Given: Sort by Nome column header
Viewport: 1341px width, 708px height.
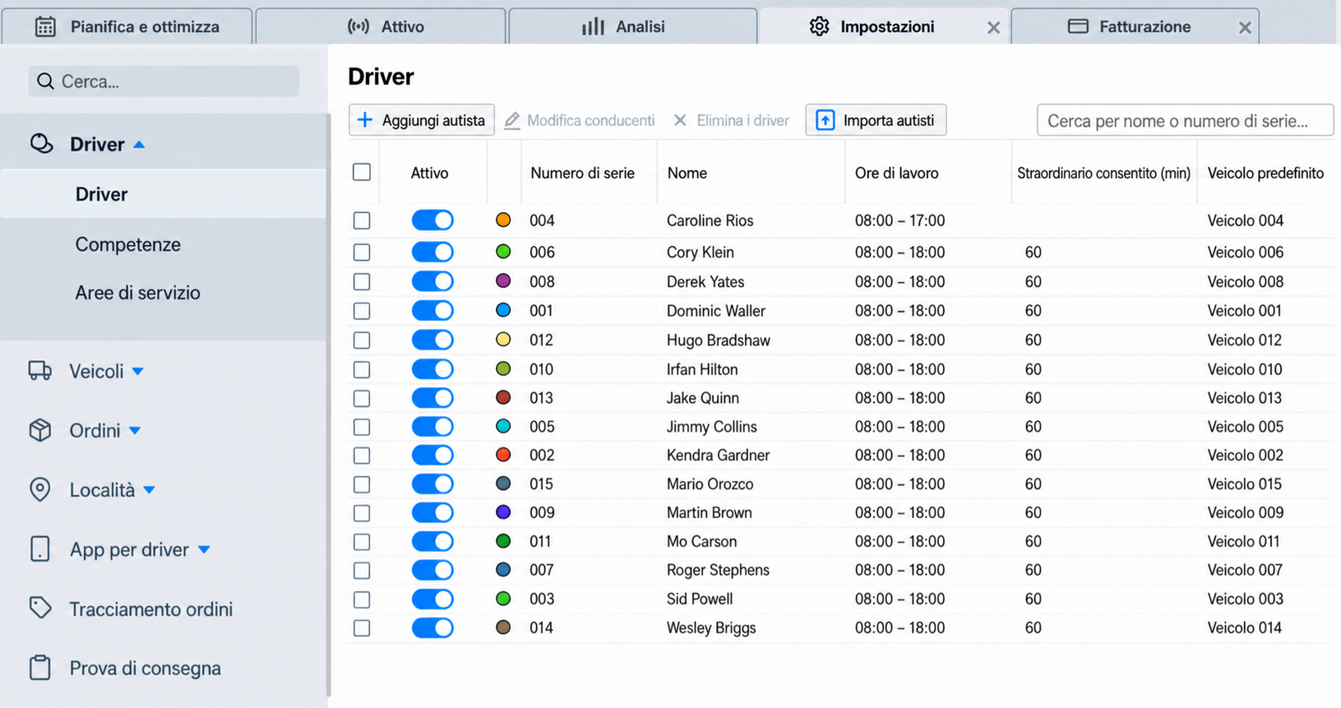Looking at the screenshot, I should (687, 173).
